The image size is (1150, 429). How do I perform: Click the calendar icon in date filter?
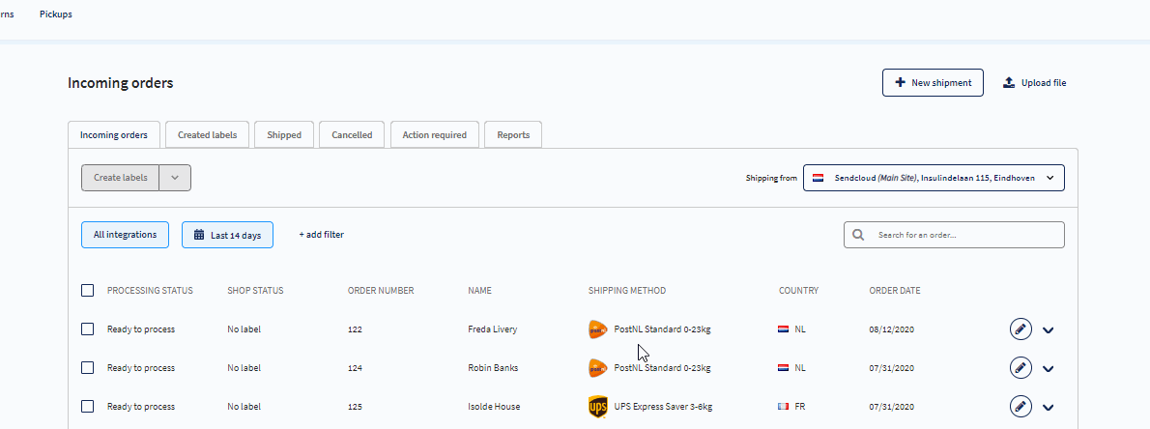tap(199, 235)
